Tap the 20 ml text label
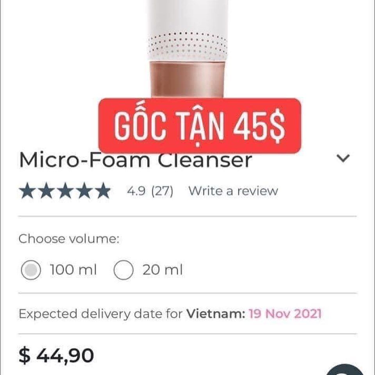Screen dimensions: 375x375 162,270
